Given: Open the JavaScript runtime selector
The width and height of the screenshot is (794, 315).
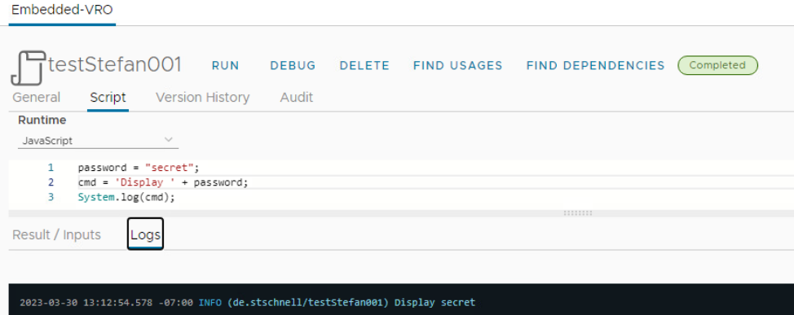Looking at the screenshot, I should 99,141.
